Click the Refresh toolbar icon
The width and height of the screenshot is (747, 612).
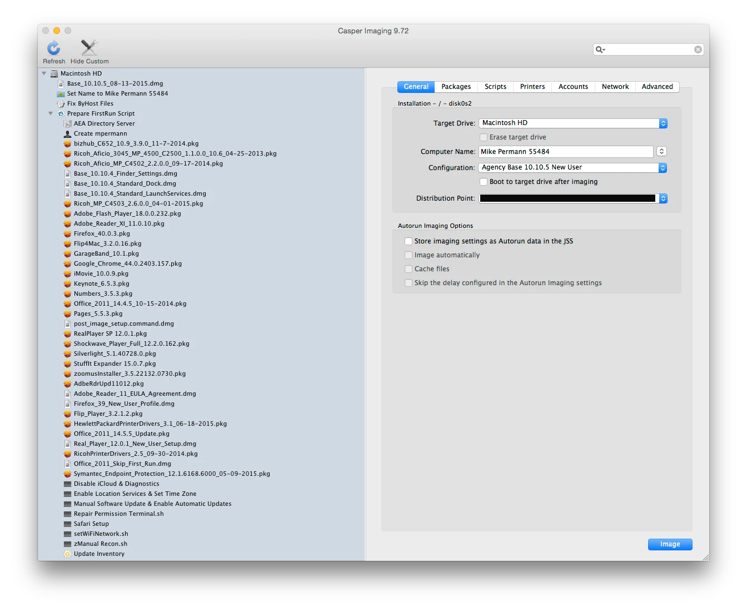[53, 47]
